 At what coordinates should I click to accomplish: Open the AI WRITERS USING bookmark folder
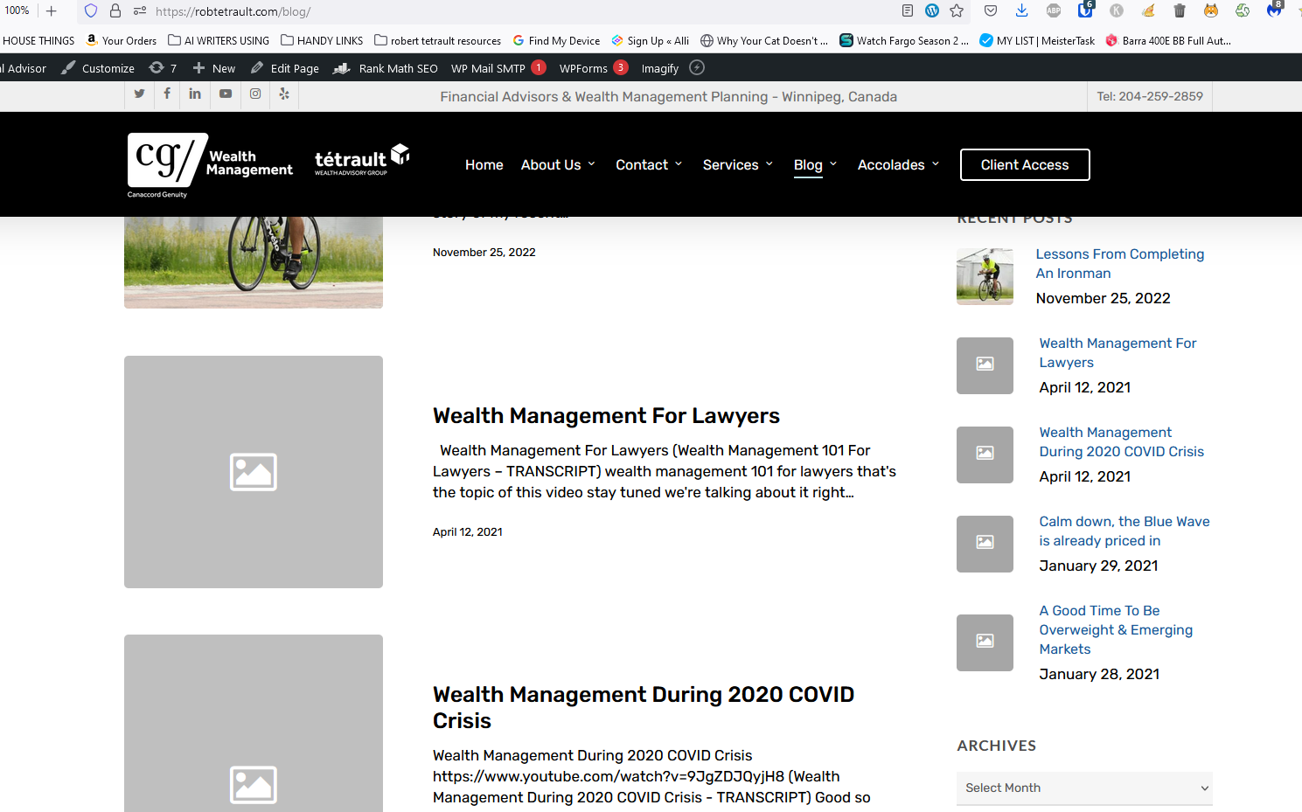click(x=219, y=40)
